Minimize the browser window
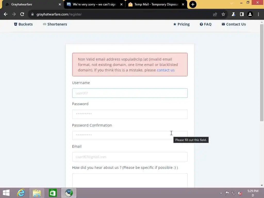 [241, 3]
